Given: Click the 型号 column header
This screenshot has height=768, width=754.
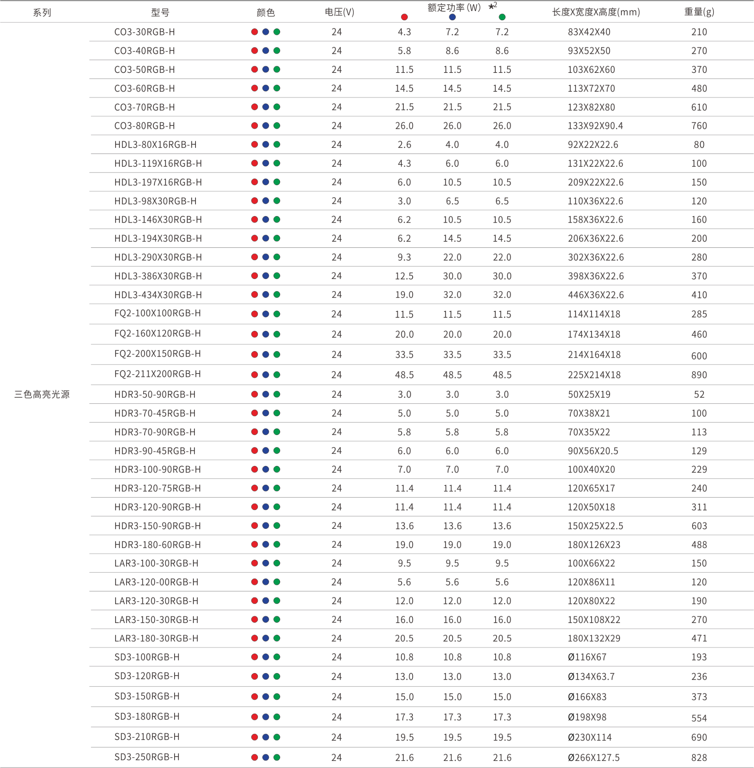Looking at the screenshot, I should [160, 13].
